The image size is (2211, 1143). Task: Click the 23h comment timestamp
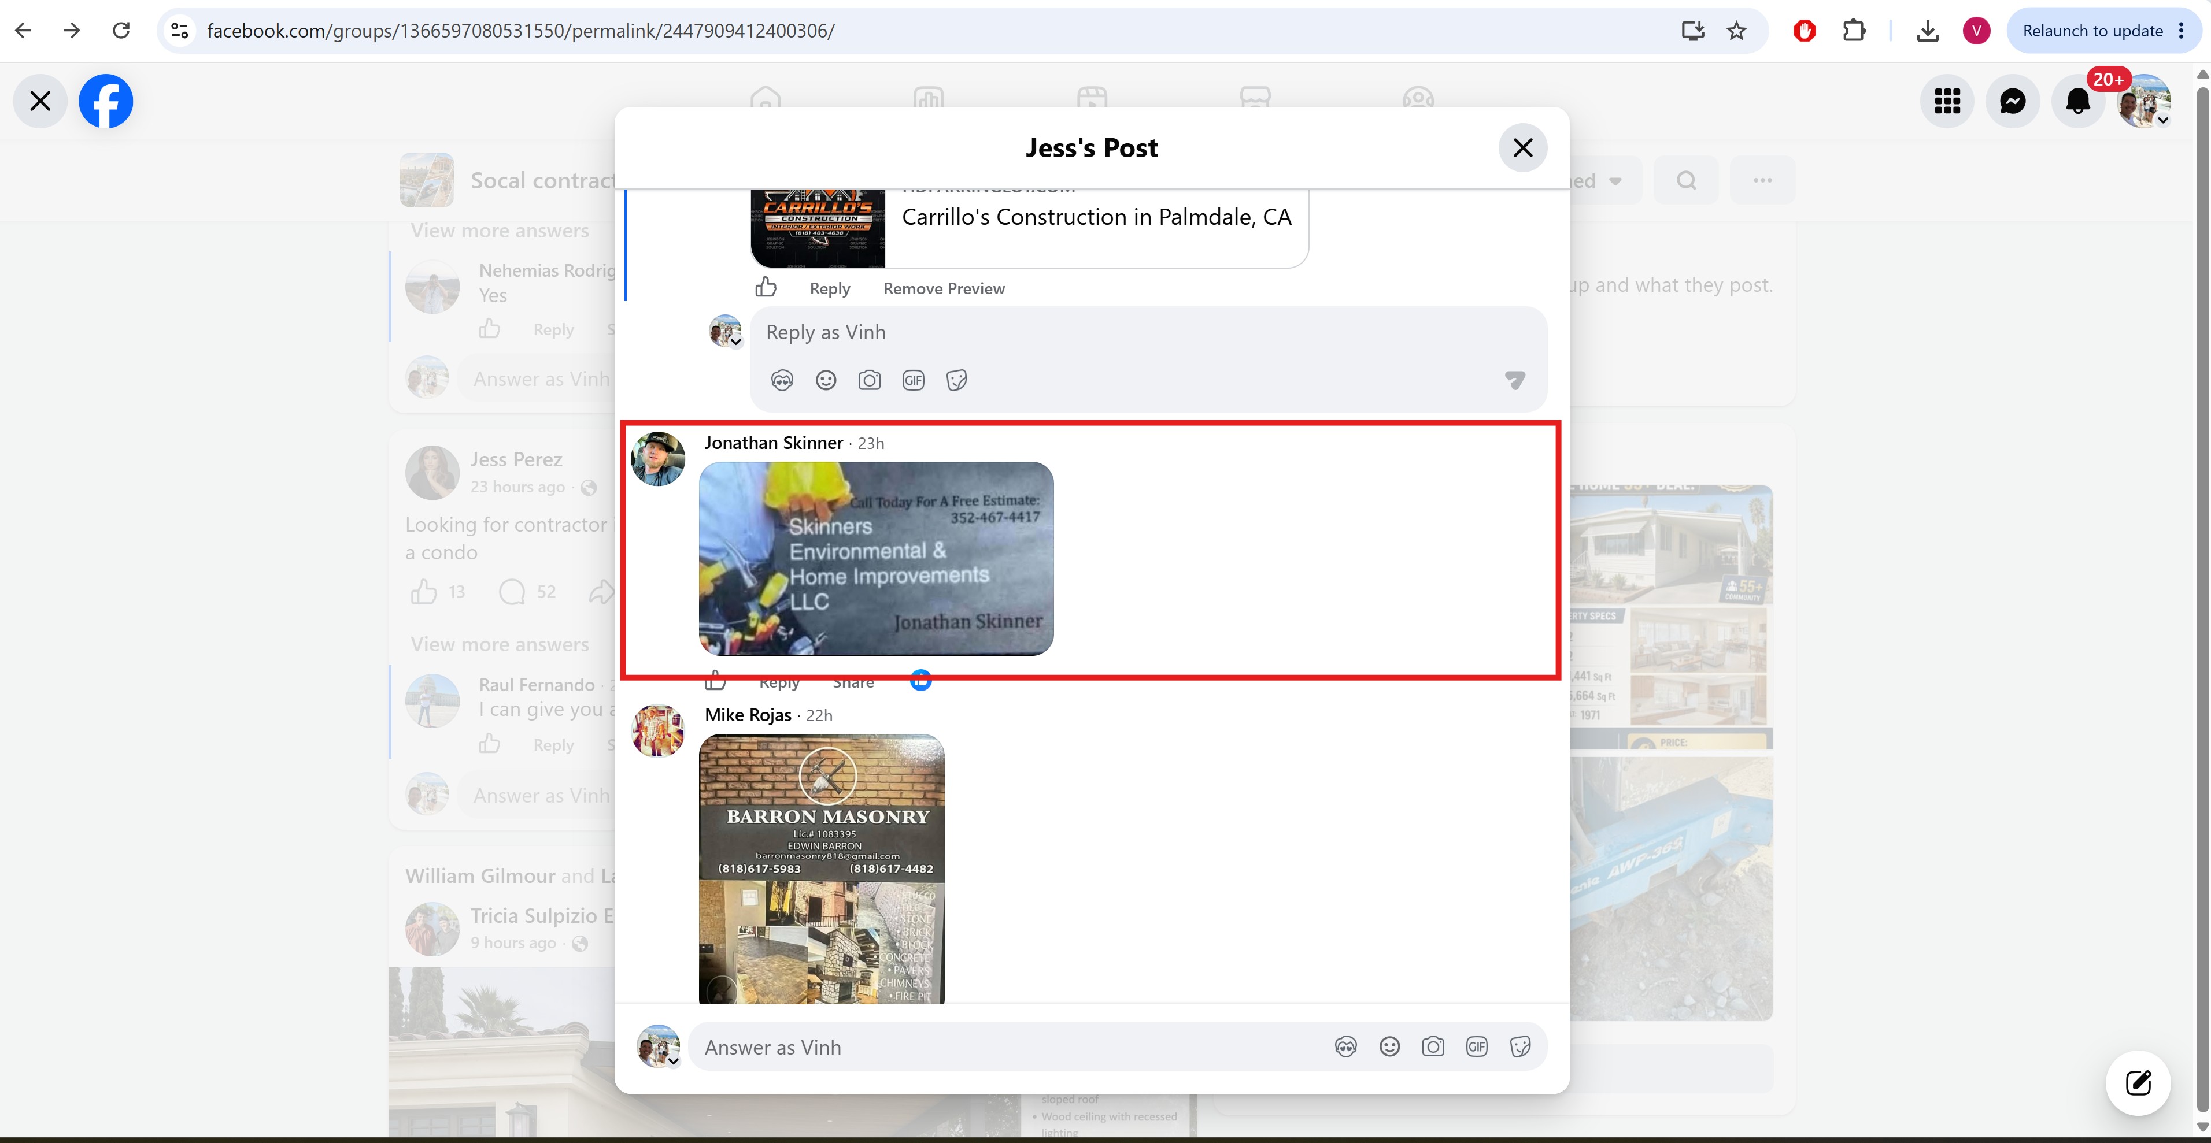pyautogui.click(x=870, y=444)
